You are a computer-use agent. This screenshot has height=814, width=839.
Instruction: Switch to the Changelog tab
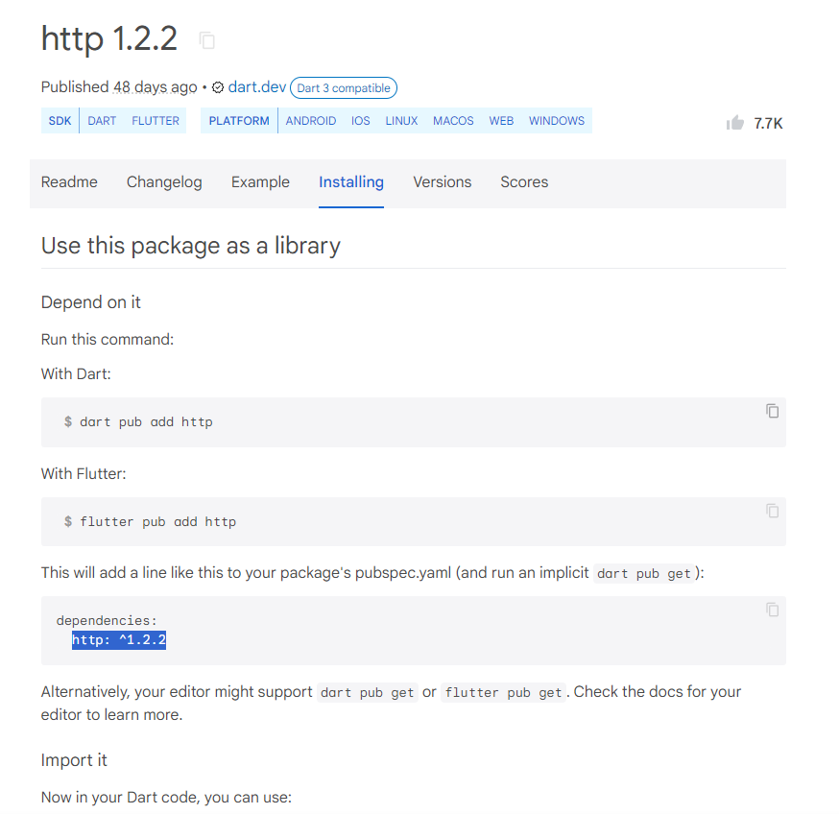[164, 182]
